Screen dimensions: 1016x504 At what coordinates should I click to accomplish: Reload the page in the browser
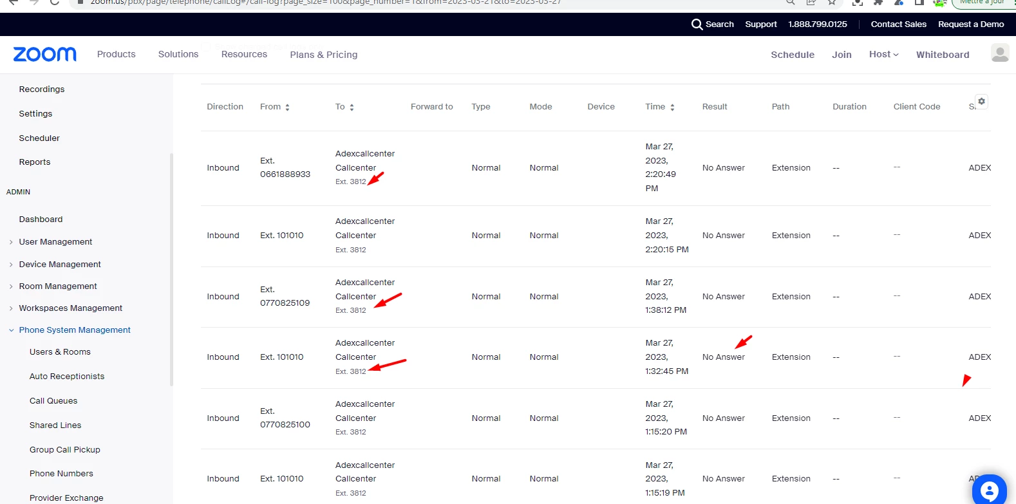pos(55,3)
